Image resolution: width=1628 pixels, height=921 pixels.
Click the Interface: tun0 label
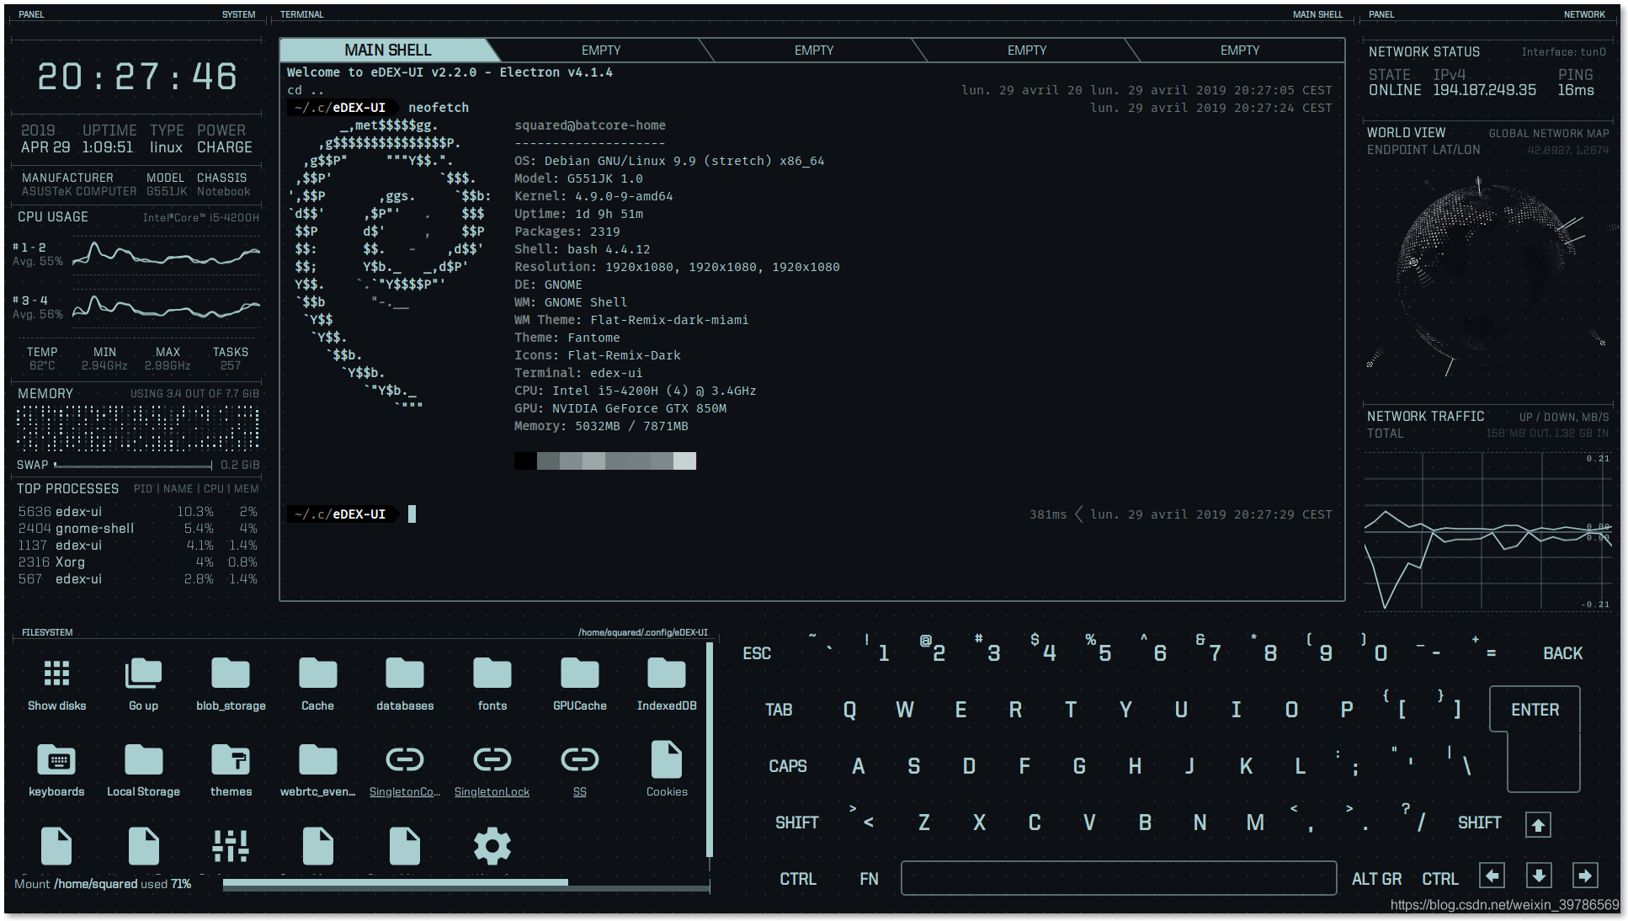pyautogui.click(x=1563, y=52)
